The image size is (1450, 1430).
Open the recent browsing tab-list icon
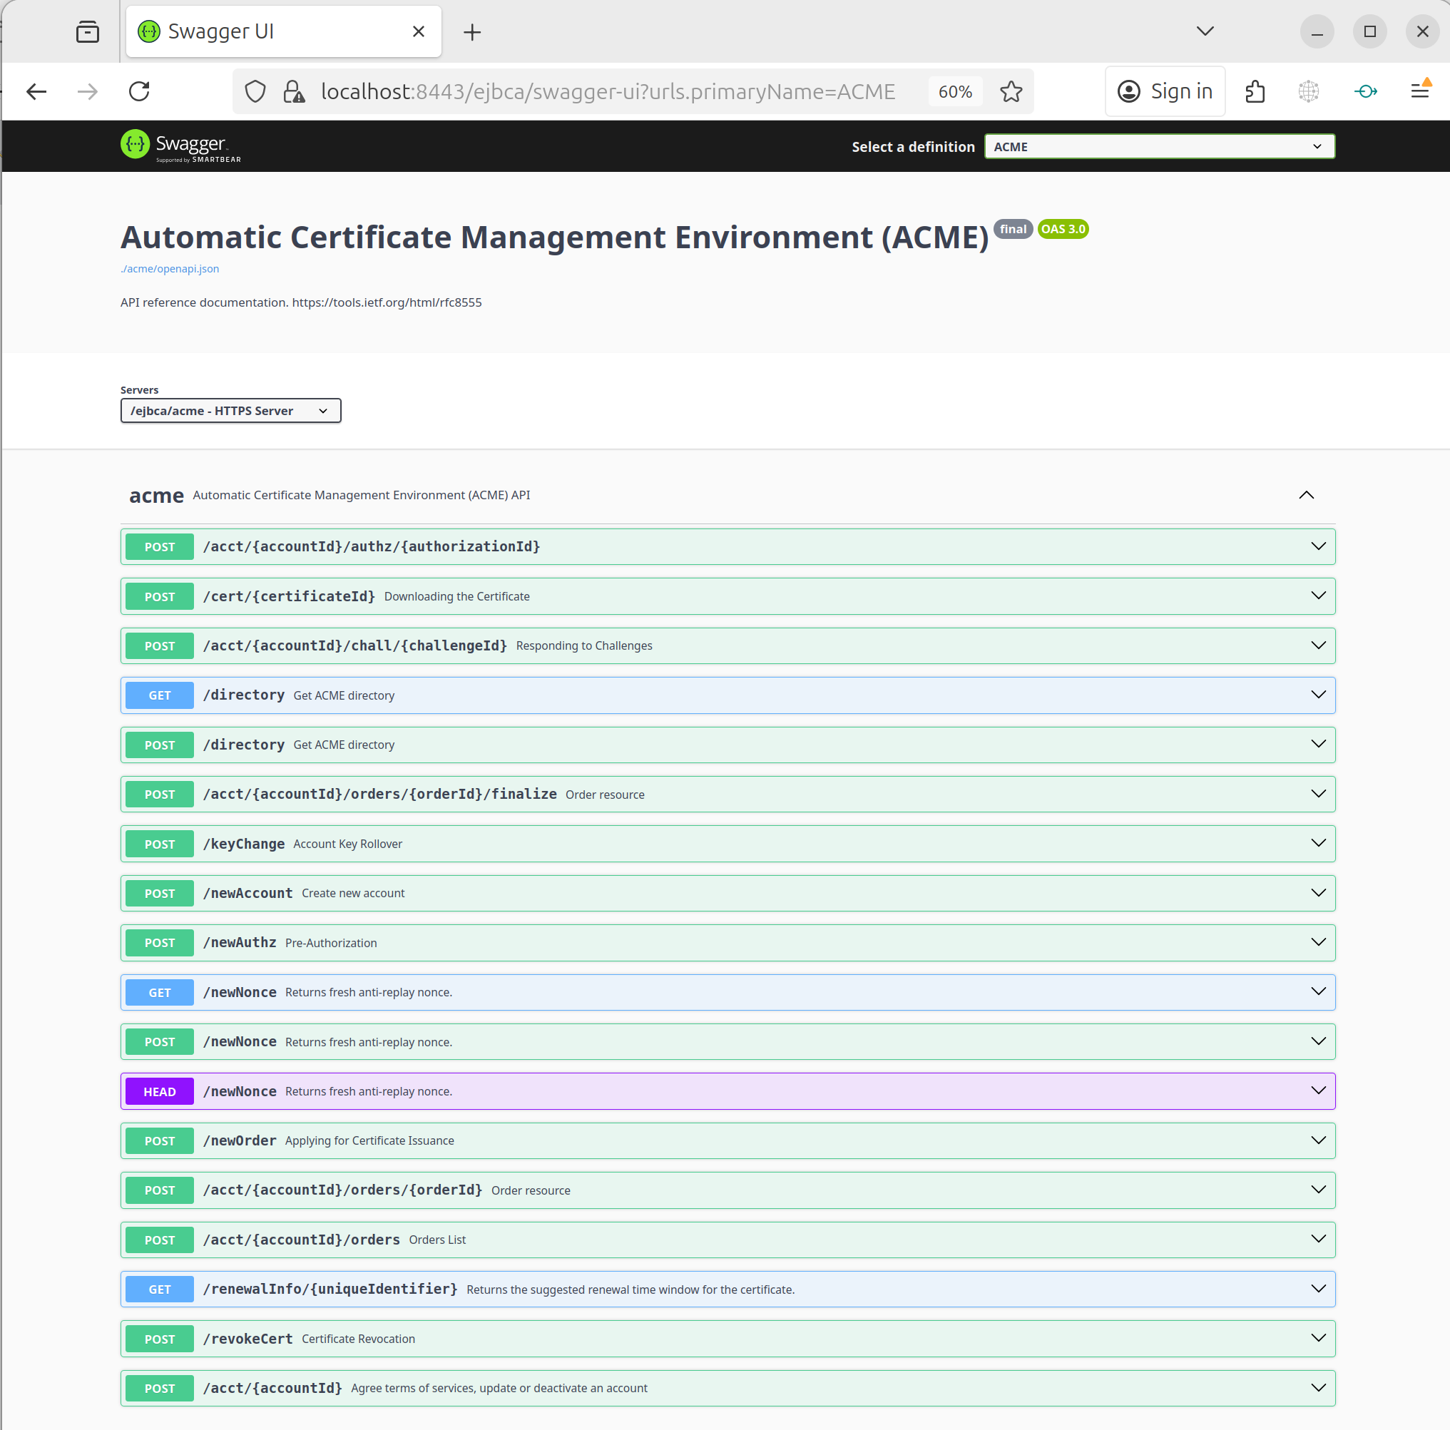pyautogui.click(x=88, y=31)
